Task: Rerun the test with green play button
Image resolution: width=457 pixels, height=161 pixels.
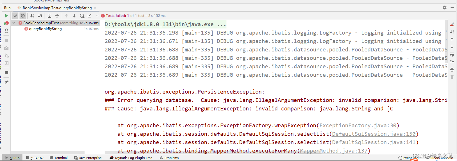Action: pyautogui.click(x=6, y=16)
